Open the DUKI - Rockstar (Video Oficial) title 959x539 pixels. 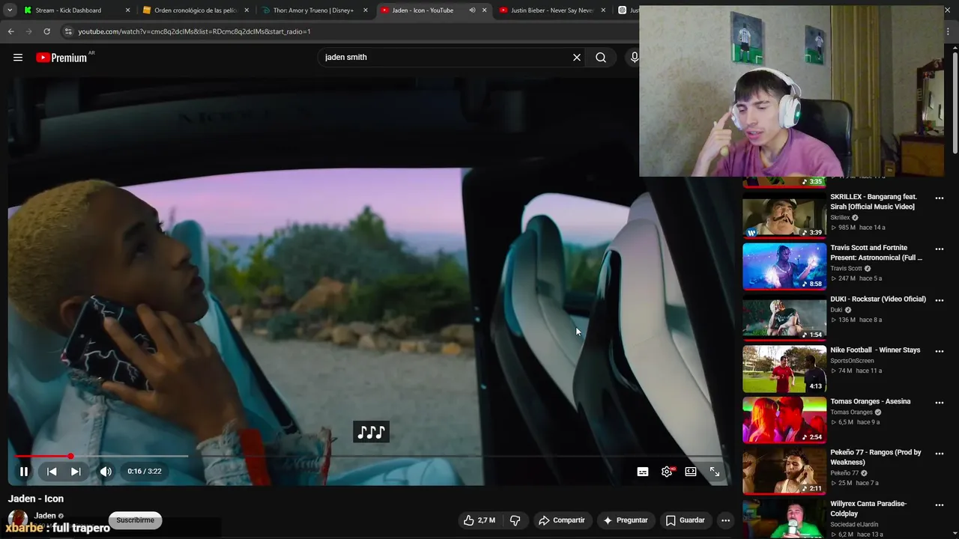coord(878,299)
